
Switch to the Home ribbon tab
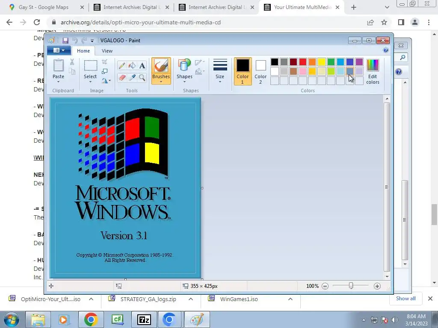[x=83, y=51]
